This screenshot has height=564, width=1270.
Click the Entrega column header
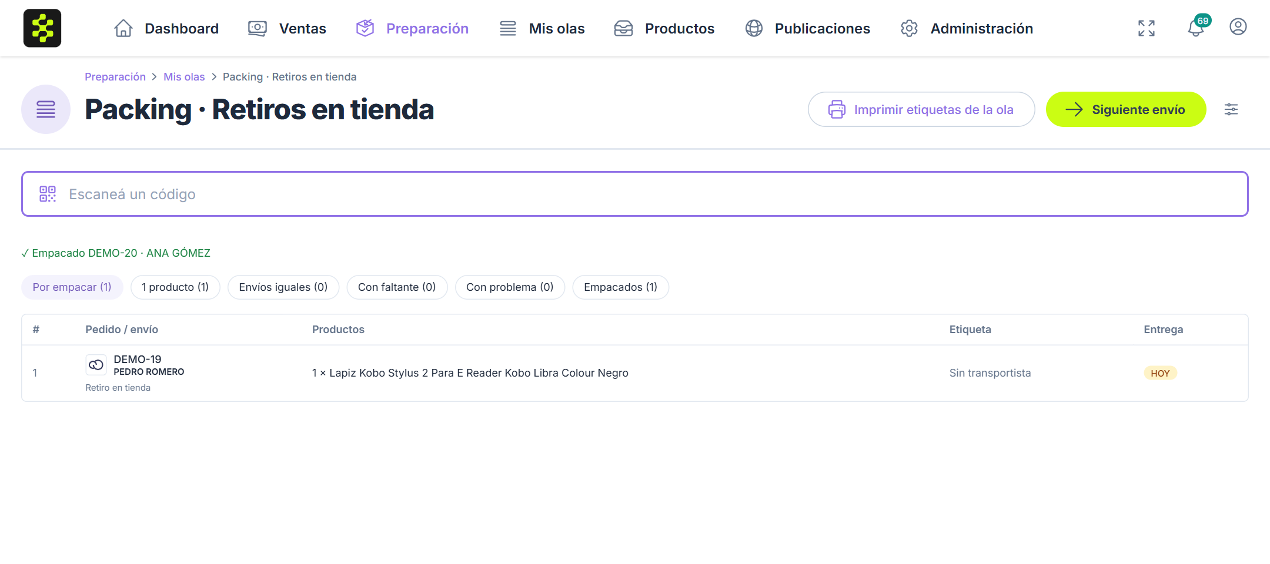(1164, 330)
